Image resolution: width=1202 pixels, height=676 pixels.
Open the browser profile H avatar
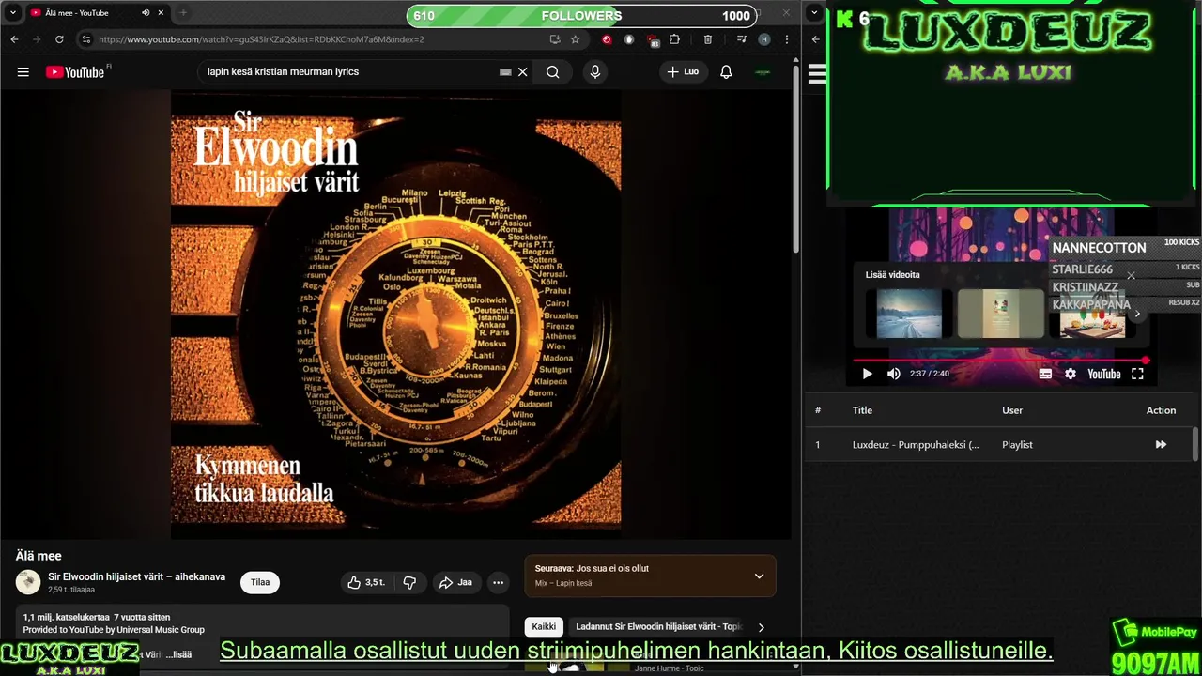pyautogui.click(x=764, y=39)
